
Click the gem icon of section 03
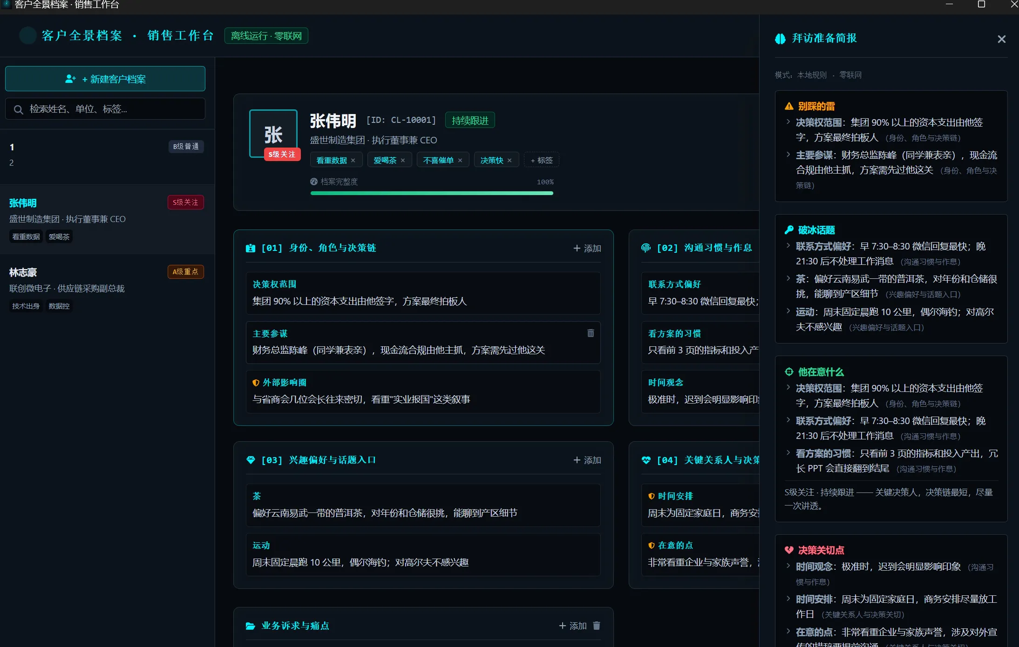[x=251, y=460]
